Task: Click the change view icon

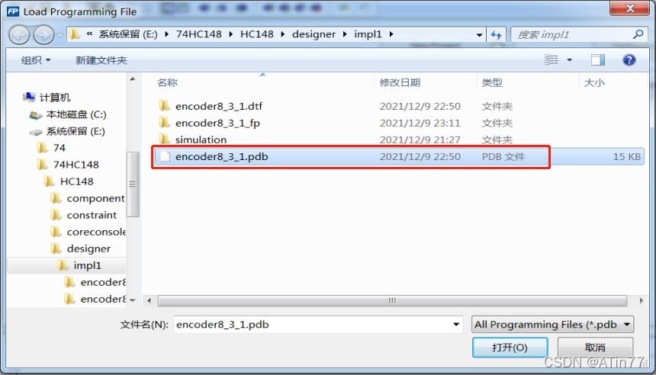Action: click(x=551, y=60)
